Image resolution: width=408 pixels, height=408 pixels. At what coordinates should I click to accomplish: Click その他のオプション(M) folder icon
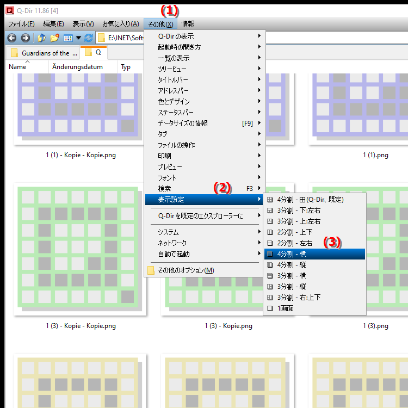point(151,270)
